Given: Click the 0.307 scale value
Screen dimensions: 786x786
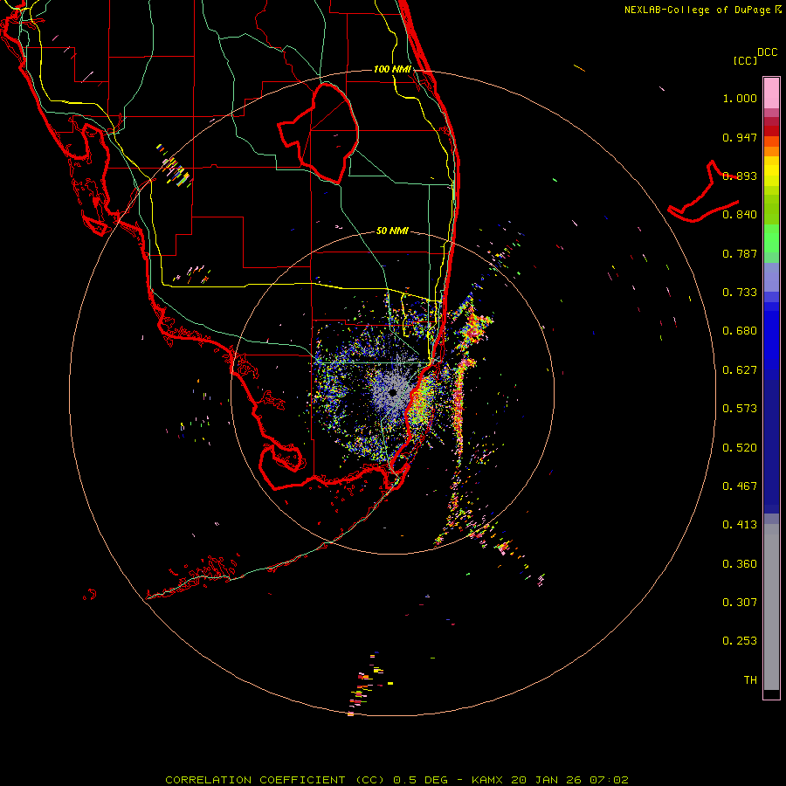Looking at the screenshot, I should 740,603.
